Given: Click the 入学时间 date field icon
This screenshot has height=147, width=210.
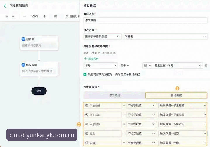Looking at the screenshot, I should pos(87,124).
